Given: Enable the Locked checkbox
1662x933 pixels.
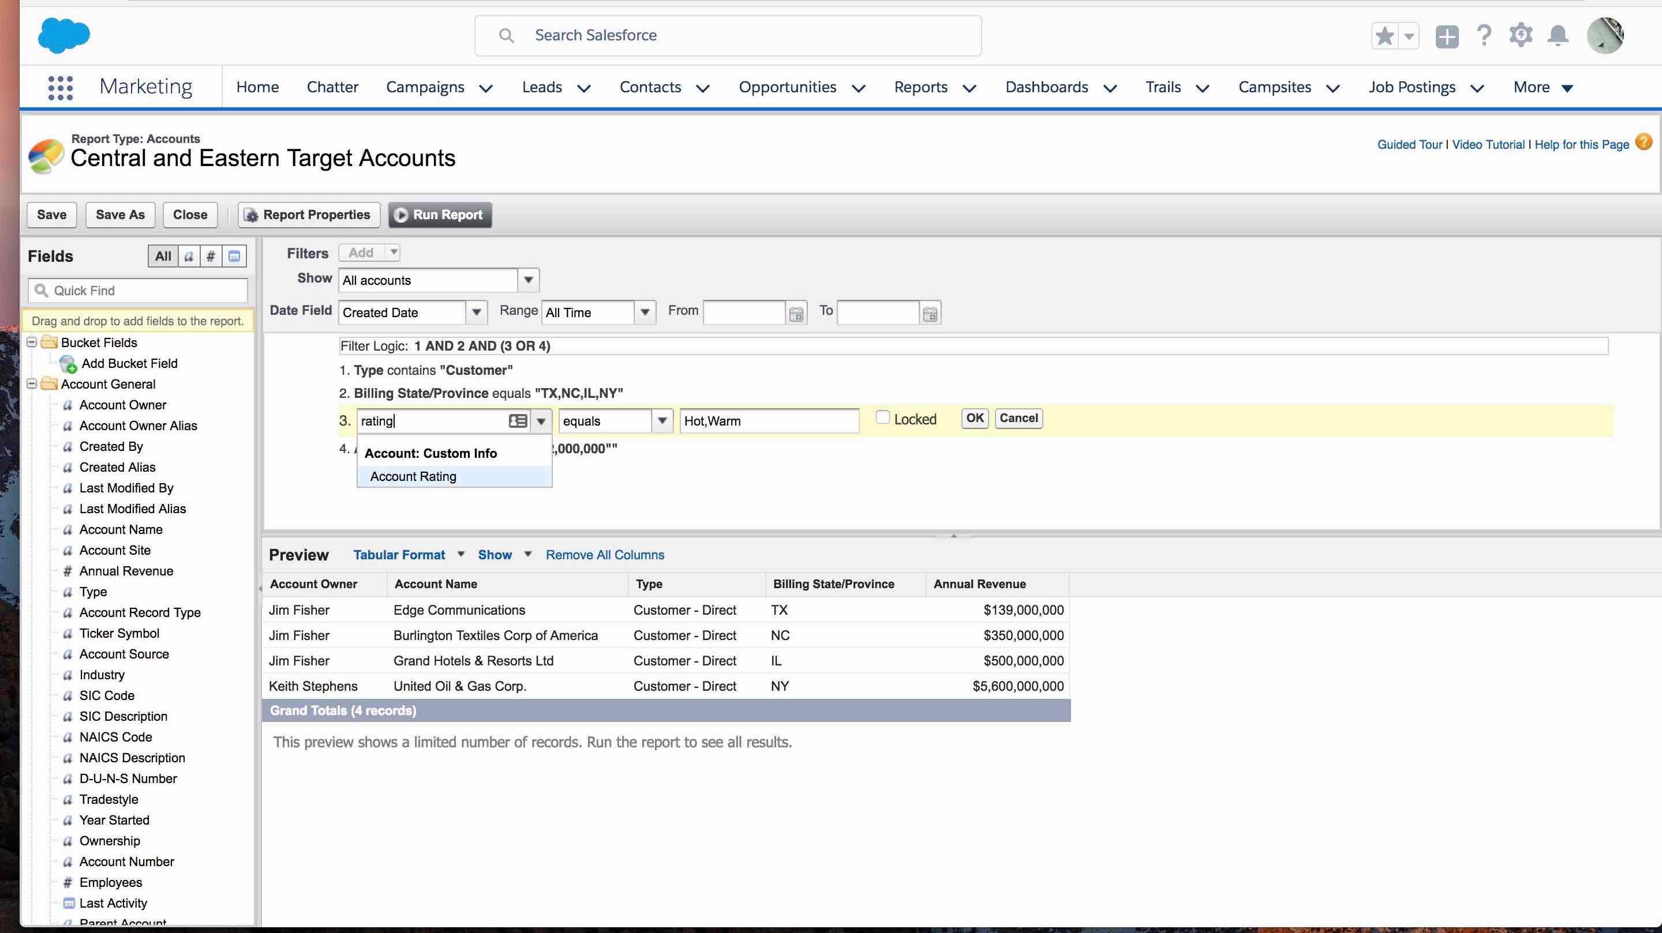Looking at the screenshot, I should 882,417.
